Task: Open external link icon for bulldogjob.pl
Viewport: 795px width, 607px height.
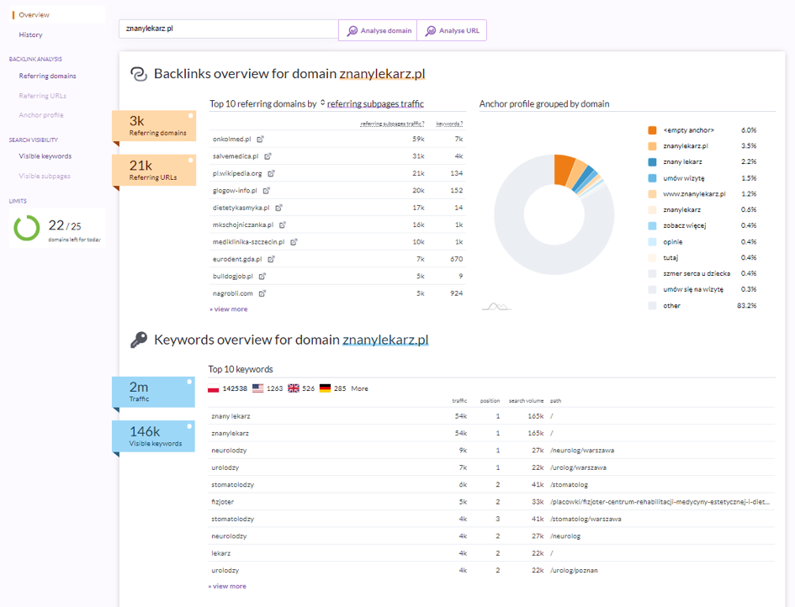Action: (262, 276)
